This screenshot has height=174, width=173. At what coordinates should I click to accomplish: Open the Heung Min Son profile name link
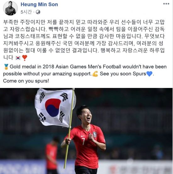click(39, 4)
